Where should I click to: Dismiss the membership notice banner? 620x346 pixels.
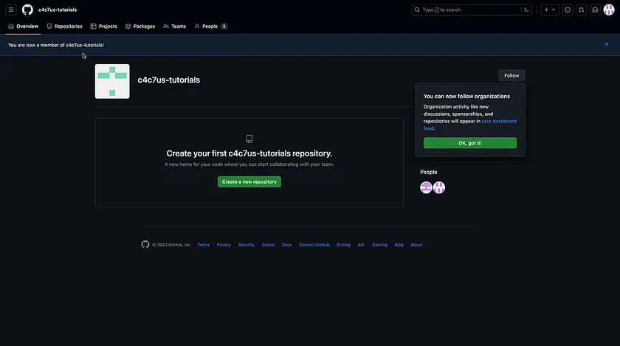607,44
